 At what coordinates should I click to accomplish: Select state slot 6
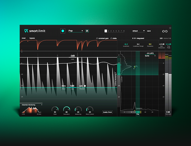tap(119, 31)
